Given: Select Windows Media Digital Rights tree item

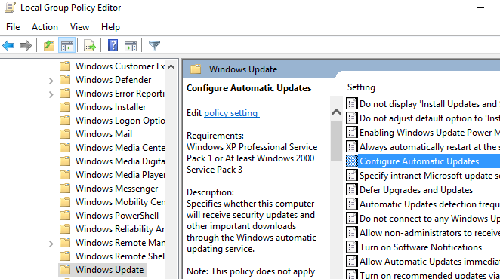Looking at the screenshot, I should (x=120, y=161).
